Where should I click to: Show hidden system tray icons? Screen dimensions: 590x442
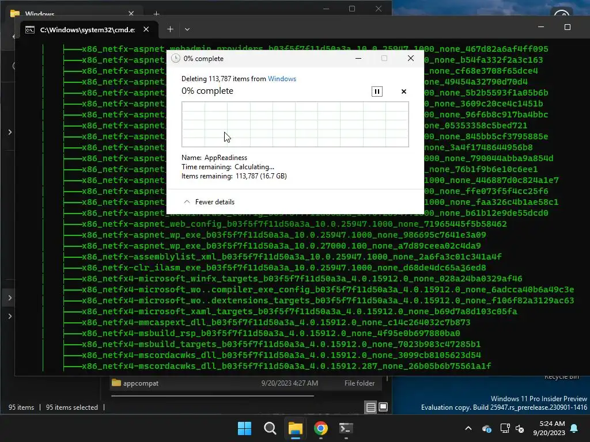pos(468,428)
